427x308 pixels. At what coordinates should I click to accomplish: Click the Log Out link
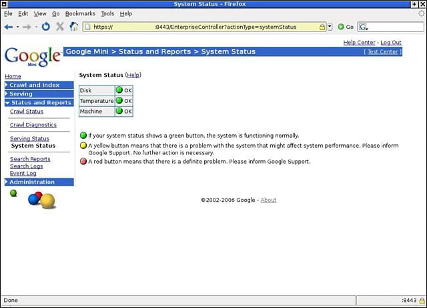tap(391, 43)
